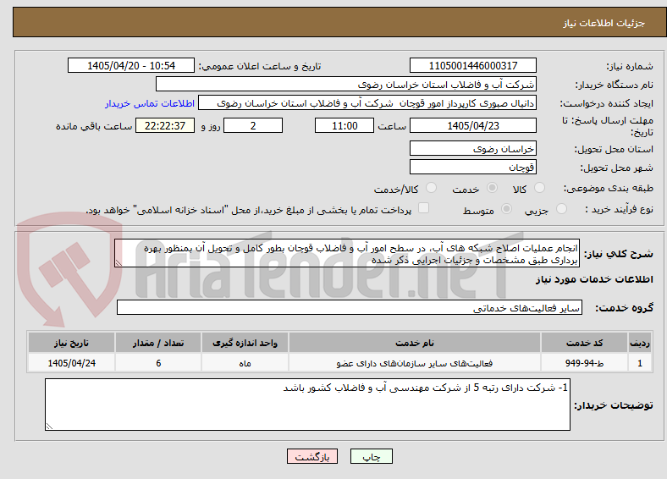
Task: Click the ساعت باقی مانده label
Action: 94,126
